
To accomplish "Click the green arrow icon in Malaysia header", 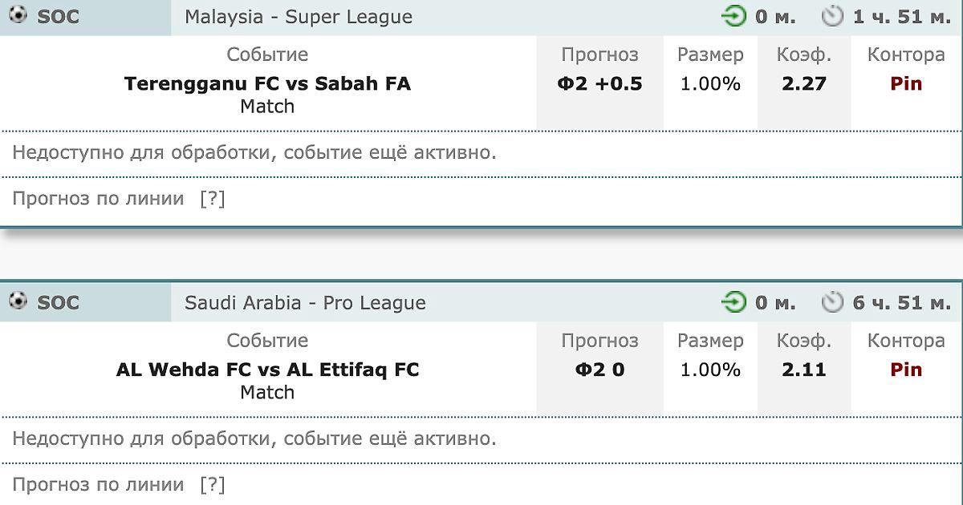I will pos(733,16).
